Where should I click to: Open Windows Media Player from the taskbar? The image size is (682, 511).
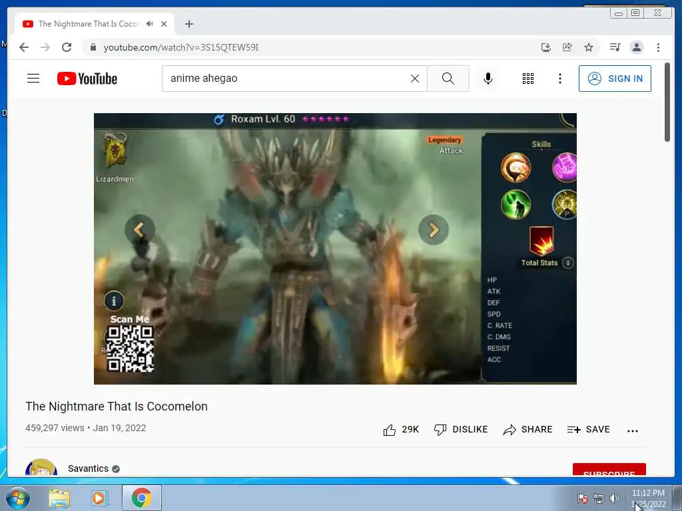(x=99, y=498)
